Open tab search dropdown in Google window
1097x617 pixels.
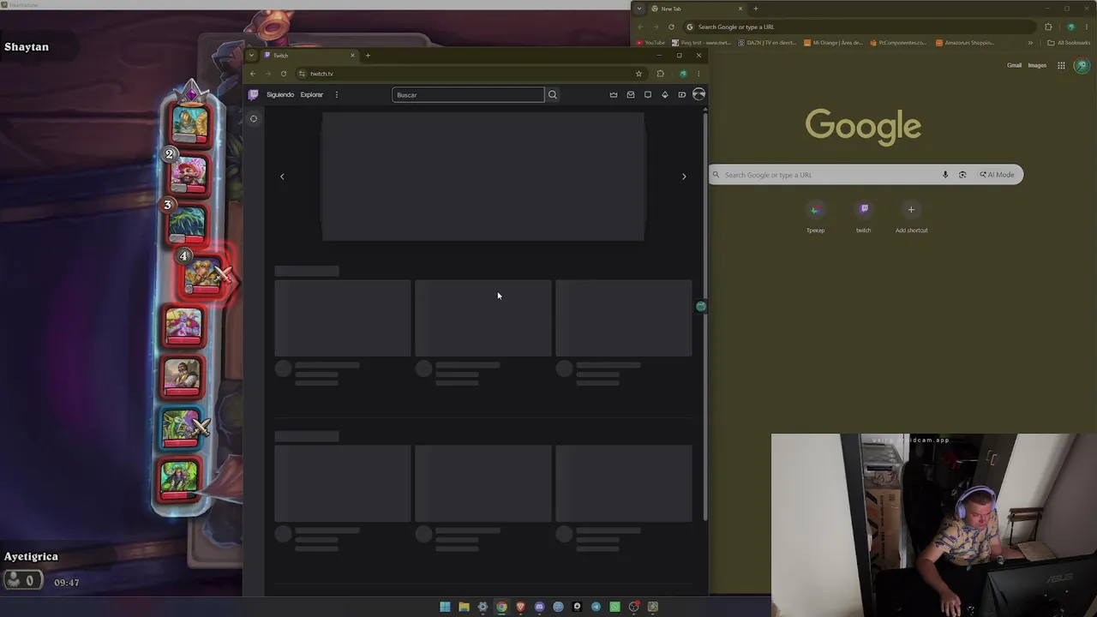click(x=639, y=9)
